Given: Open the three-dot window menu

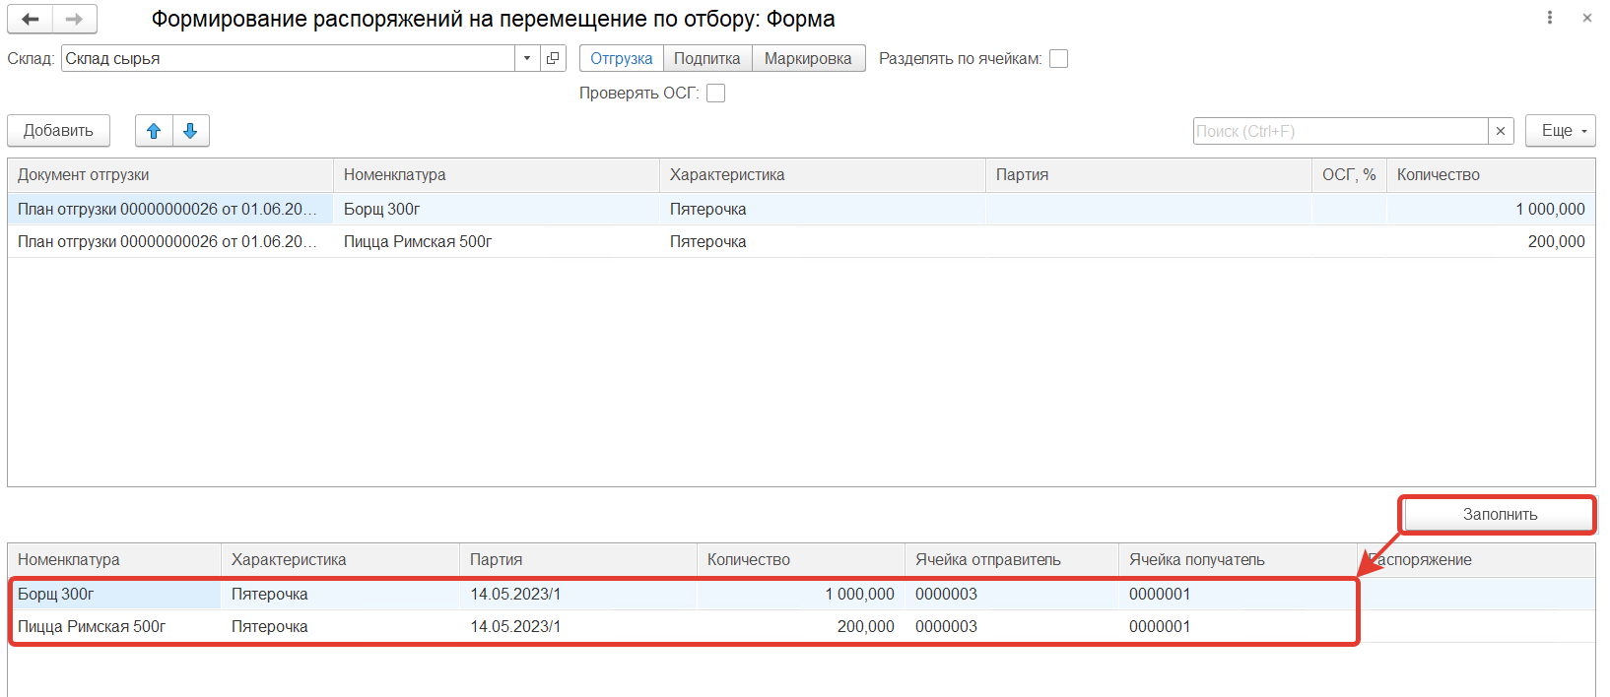Looking at the screenshot, I should point(1550,18).
